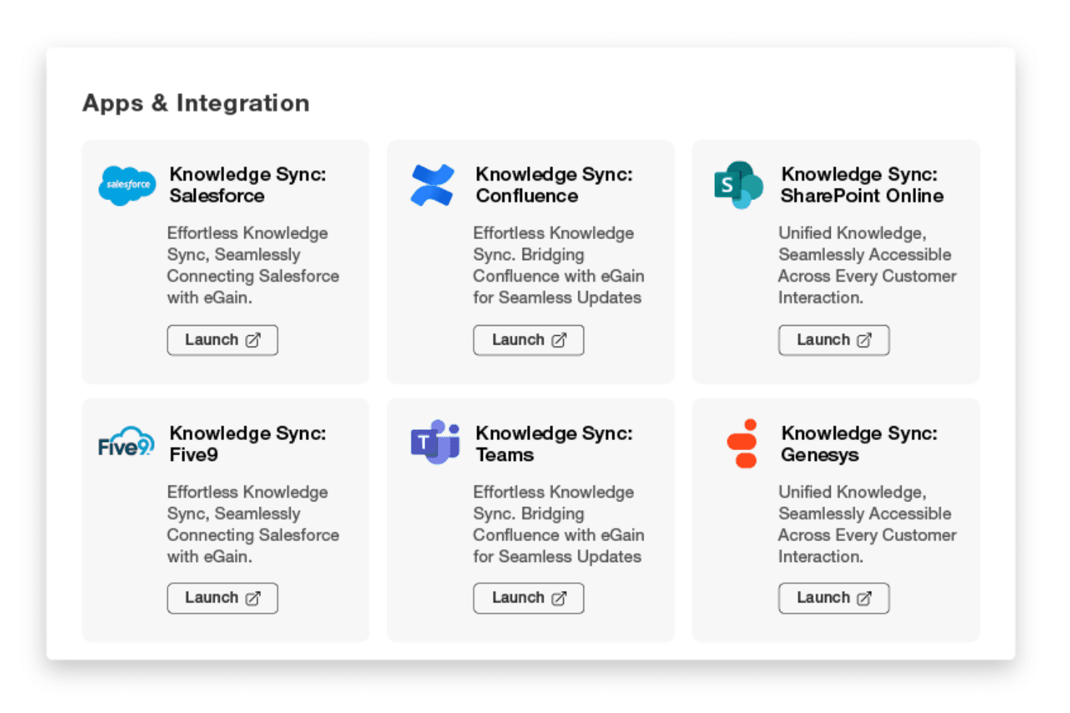The width and height of the screenshot is (1070, 713).
Task: Launch the Five9 Knowledge Sync app
Action: pyautogui.click(x=223, y=598)
